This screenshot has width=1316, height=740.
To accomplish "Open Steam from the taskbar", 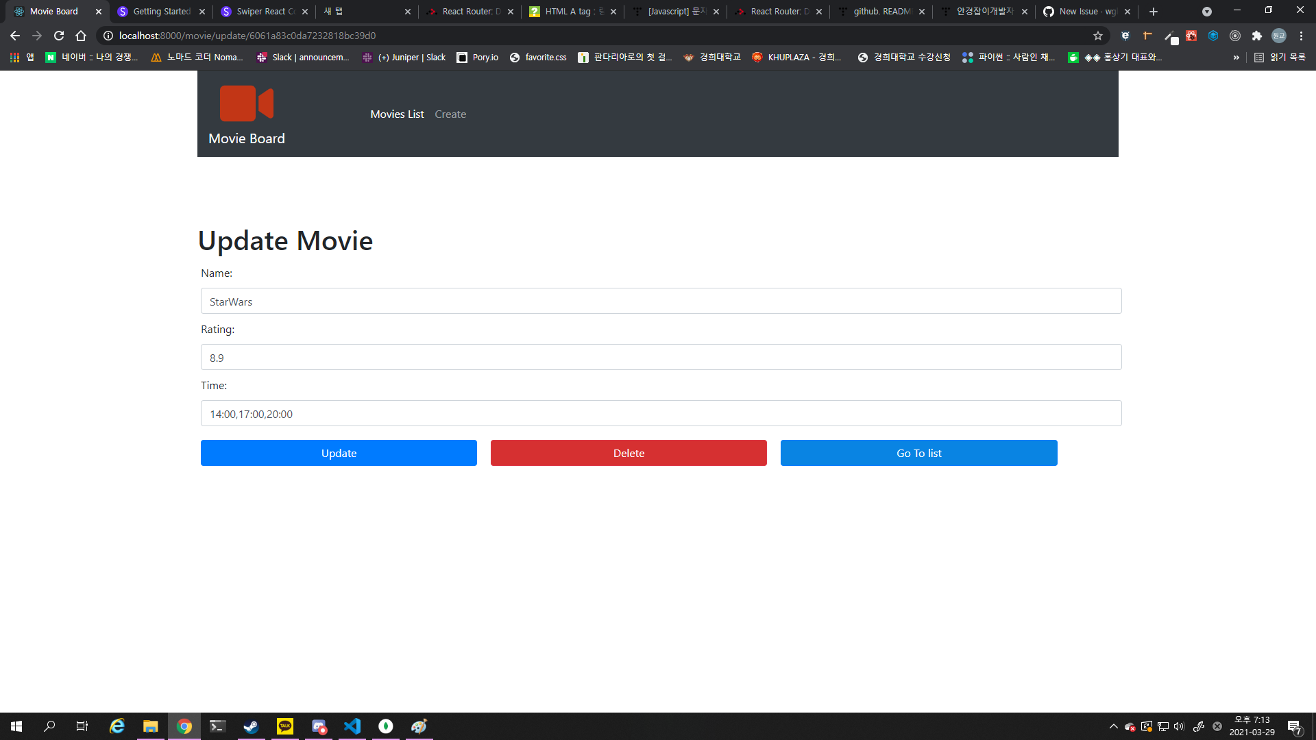I will pyautogui.click(x=251, y=726).
